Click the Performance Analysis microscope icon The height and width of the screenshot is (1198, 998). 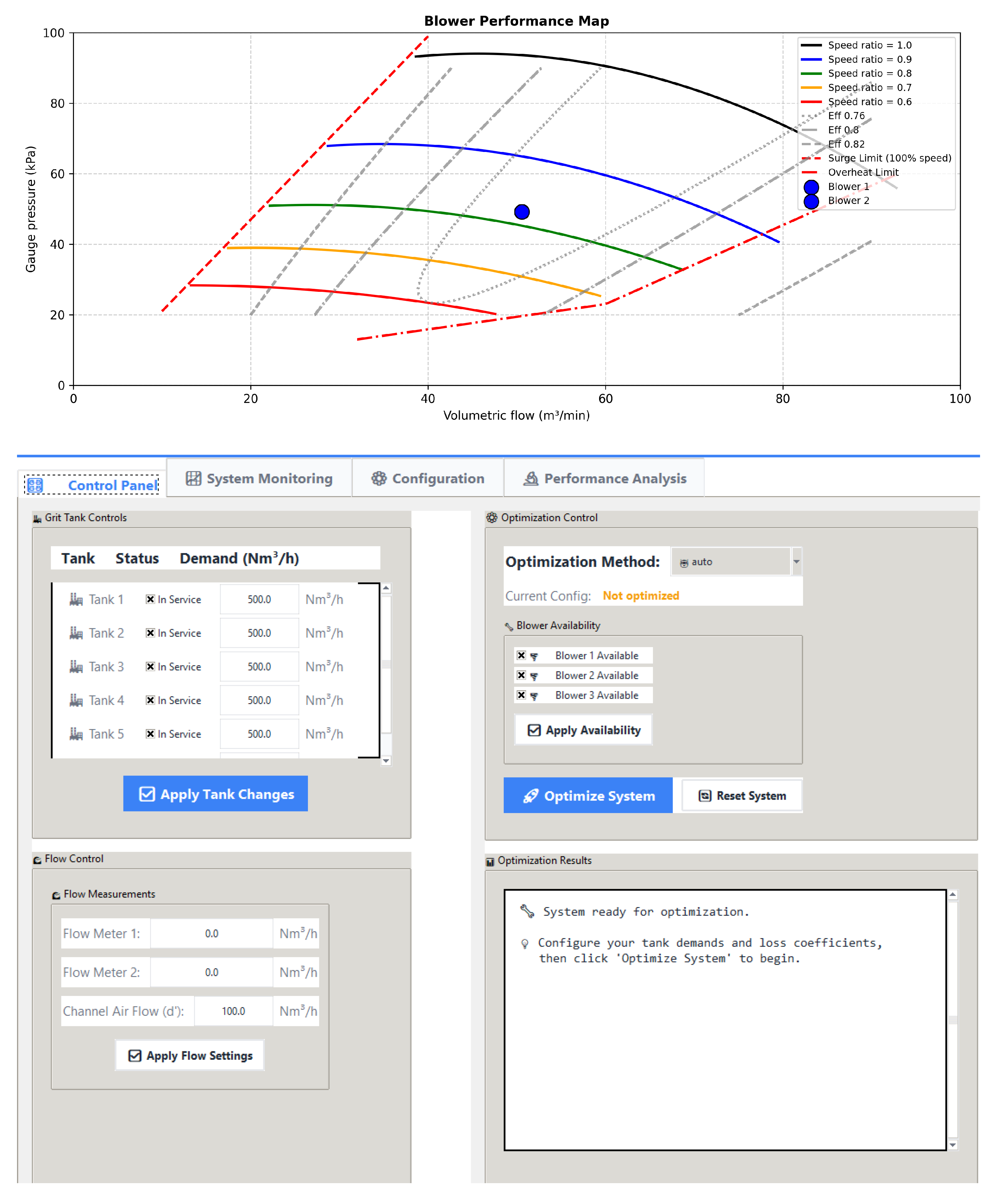(x=531, y=479)
